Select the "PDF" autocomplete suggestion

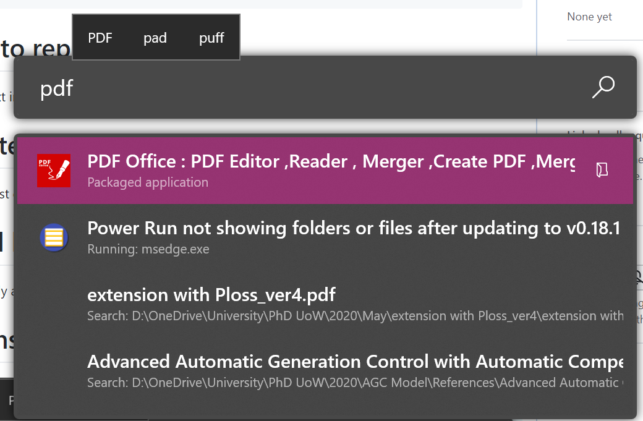99,37
